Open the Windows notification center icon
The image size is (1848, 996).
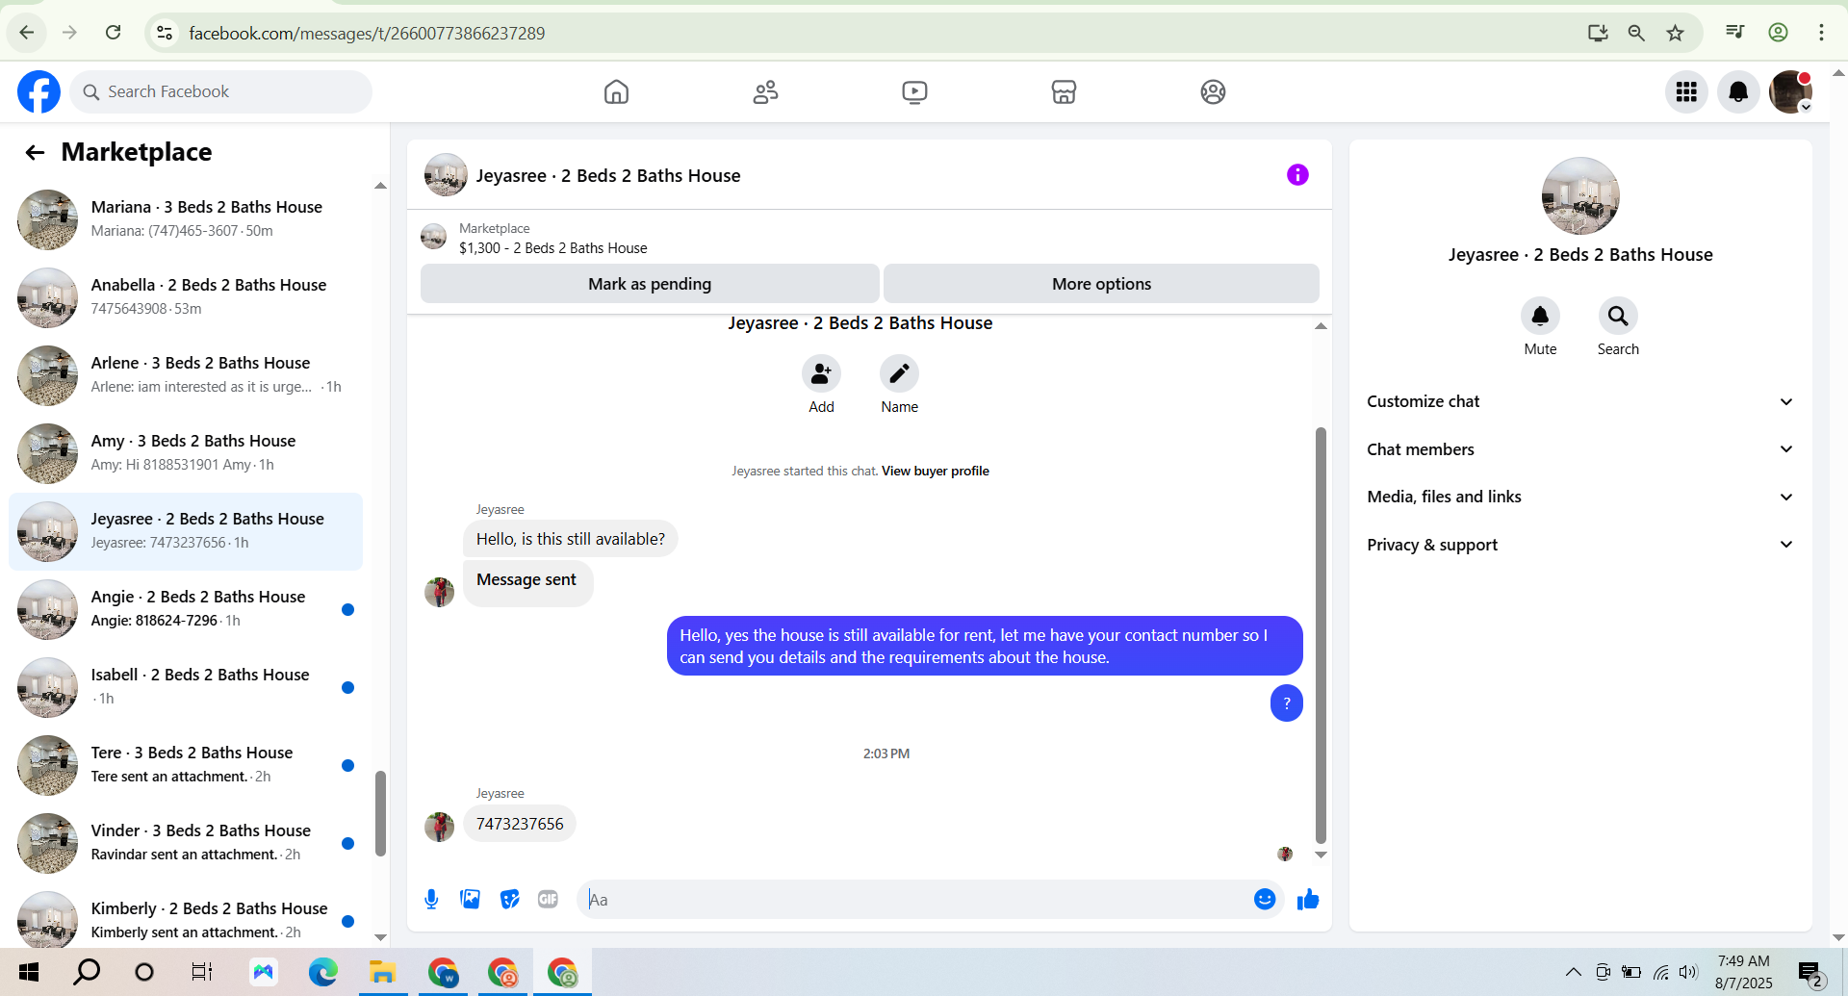(x=1810, y=974)
